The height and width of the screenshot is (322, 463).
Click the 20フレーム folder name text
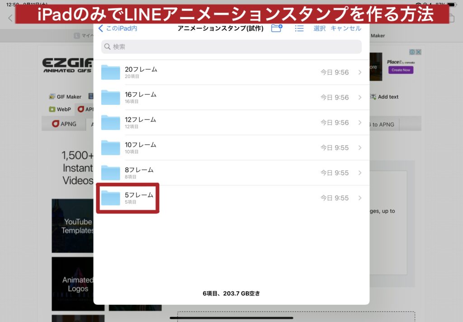point(141,70)
